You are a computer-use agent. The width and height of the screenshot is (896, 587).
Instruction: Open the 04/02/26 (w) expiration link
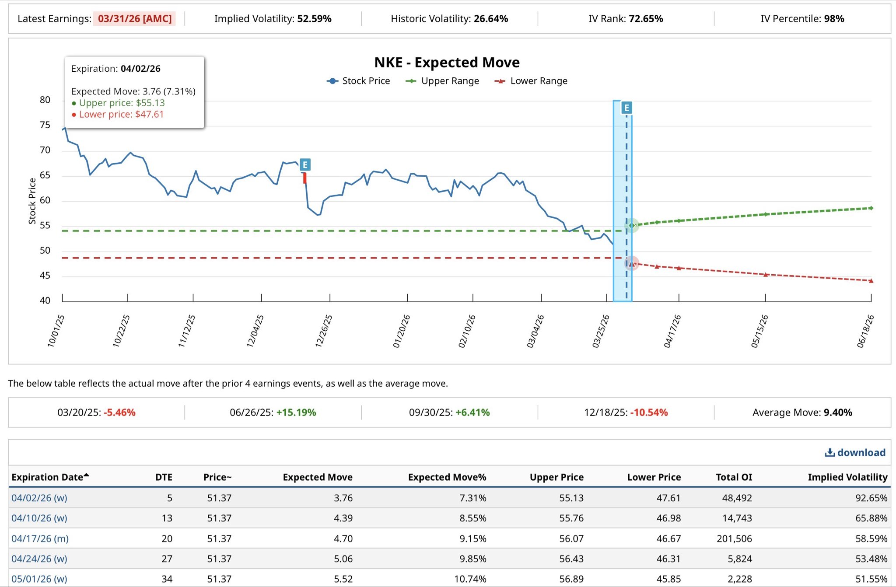tap(39, 498)
